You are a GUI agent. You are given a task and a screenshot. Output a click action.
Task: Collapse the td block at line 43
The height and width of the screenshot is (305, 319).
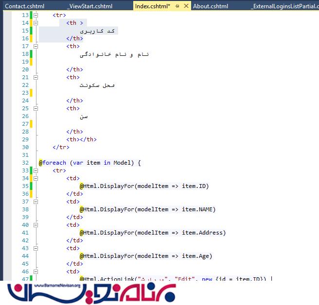[35, 248]
